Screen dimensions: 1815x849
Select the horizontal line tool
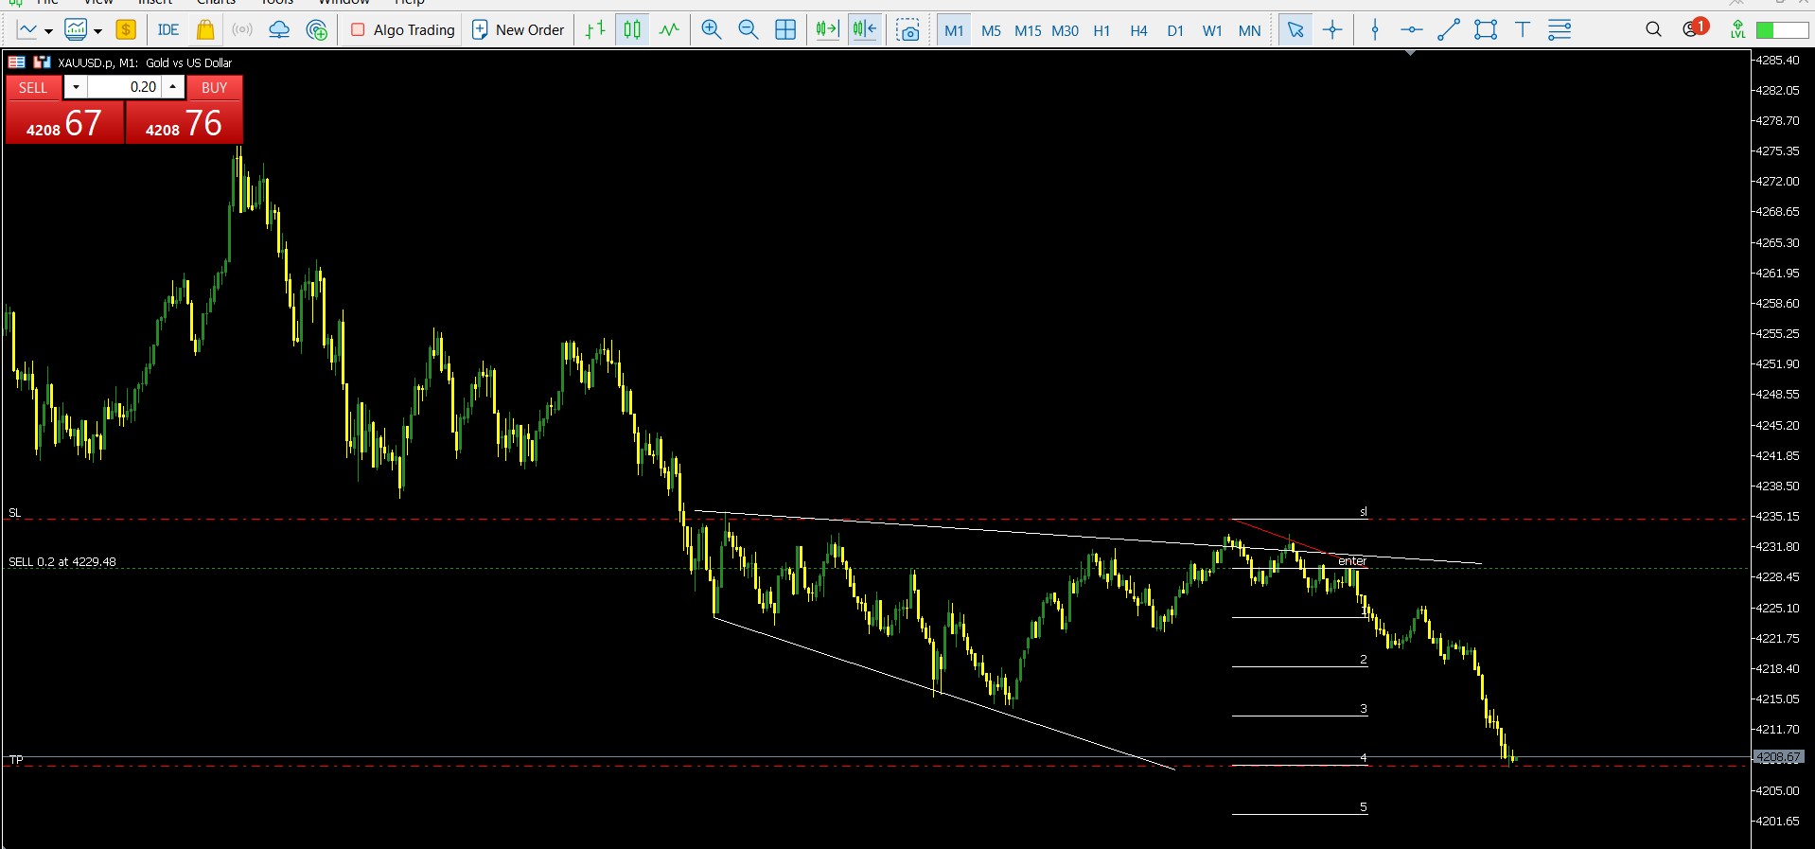(x=1411, y=30)
